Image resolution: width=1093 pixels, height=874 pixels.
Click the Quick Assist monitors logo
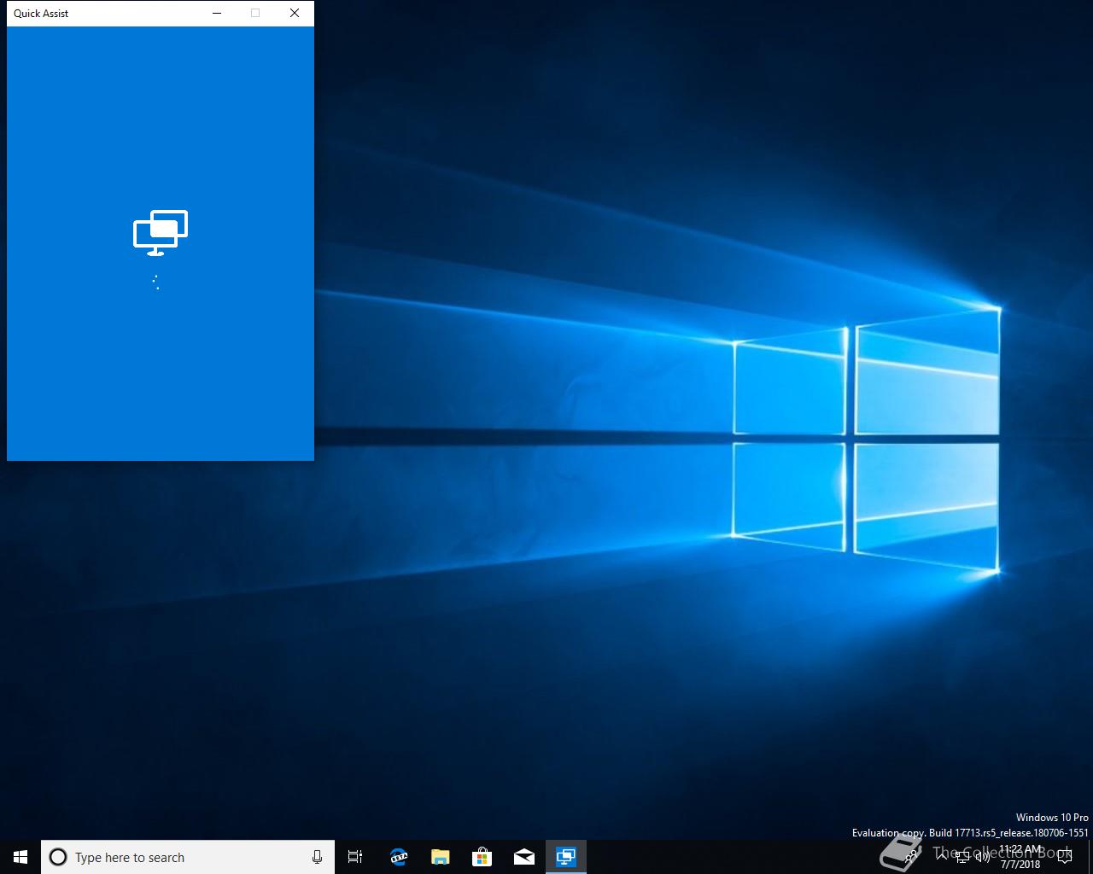point(161,232)
